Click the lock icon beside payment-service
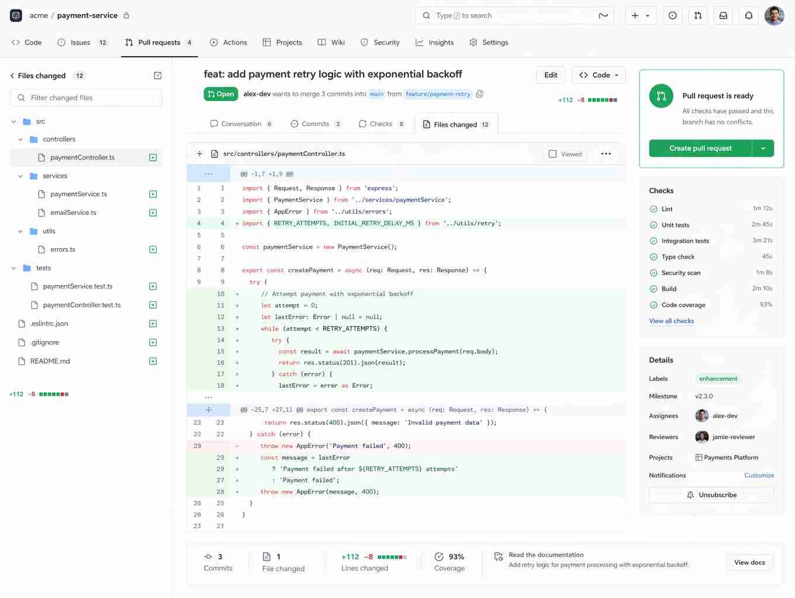 [x=126, y=16]
